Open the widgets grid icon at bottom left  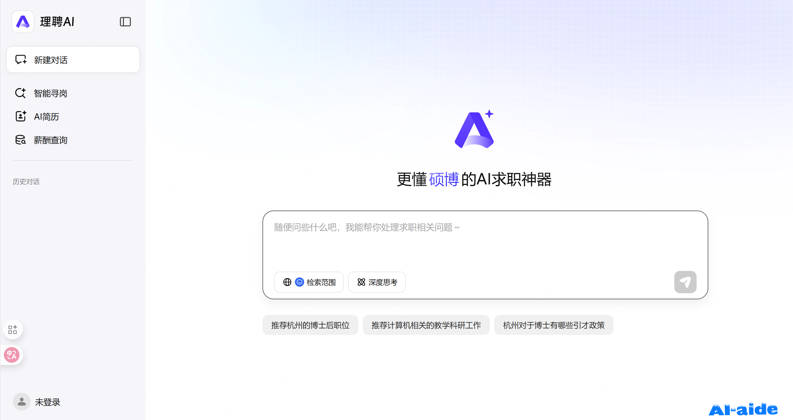(13, 329)
